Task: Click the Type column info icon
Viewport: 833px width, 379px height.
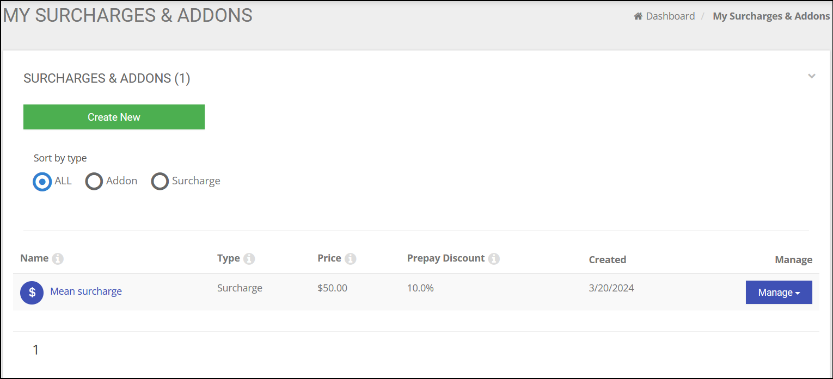Action: [249, 259]
